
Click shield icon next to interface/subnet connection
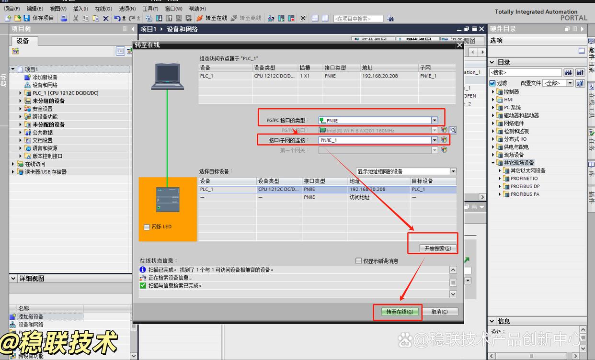[444, 140]
